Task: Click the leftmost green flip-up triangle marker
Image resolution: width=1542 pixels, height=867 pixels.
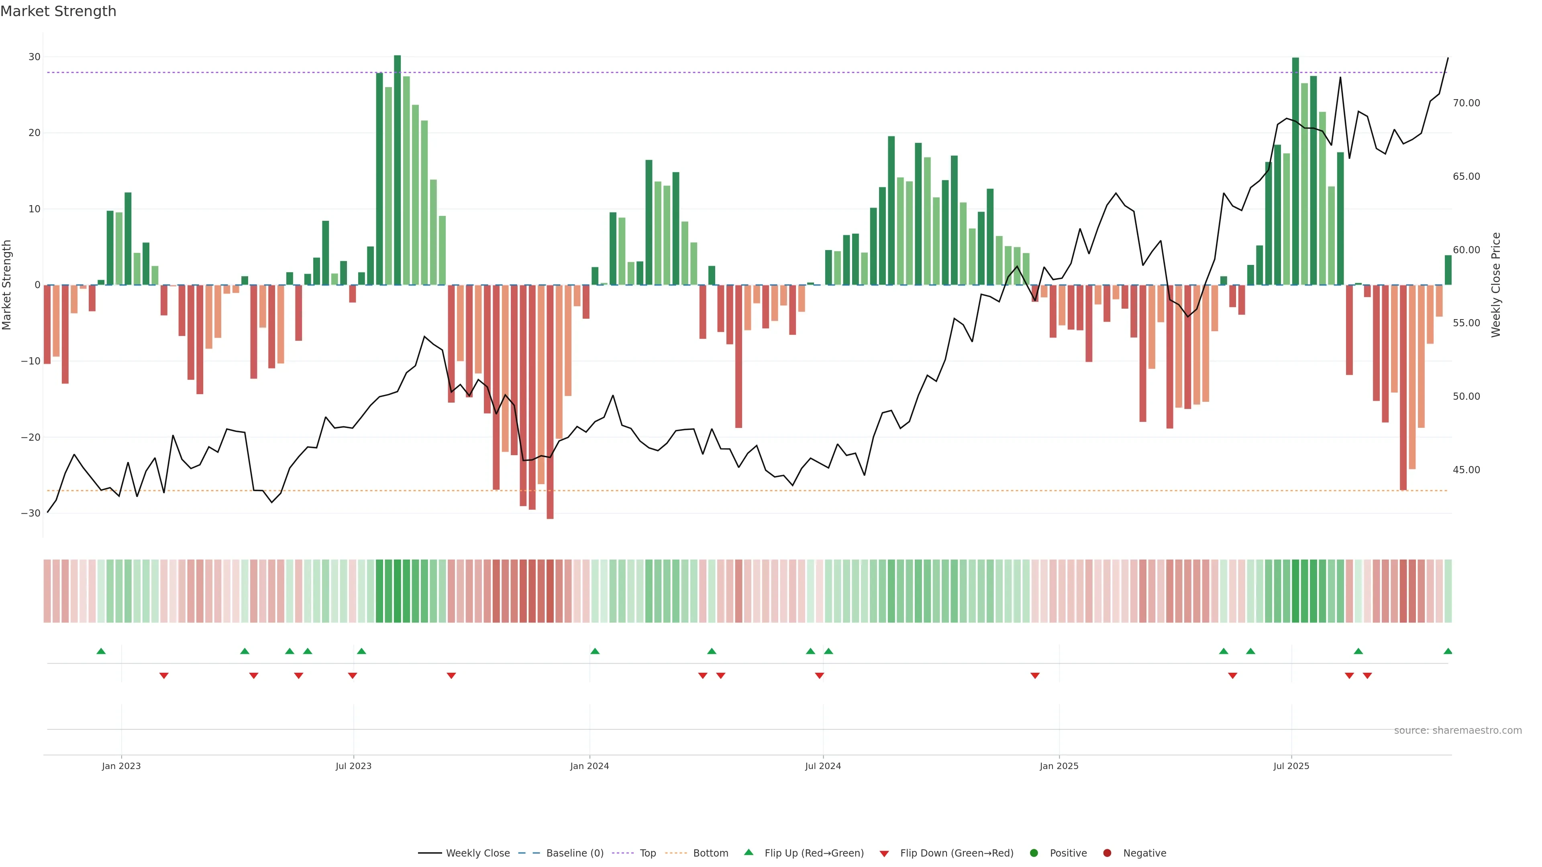Action: (101, 651)
